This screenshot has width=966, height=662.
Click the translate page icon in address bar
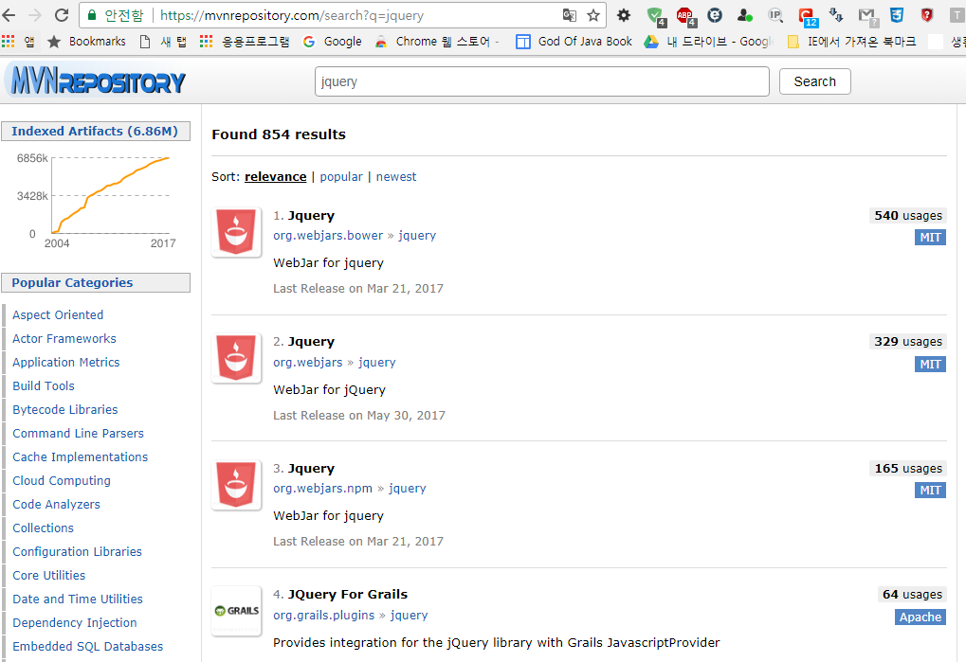(x=569, y=15)
